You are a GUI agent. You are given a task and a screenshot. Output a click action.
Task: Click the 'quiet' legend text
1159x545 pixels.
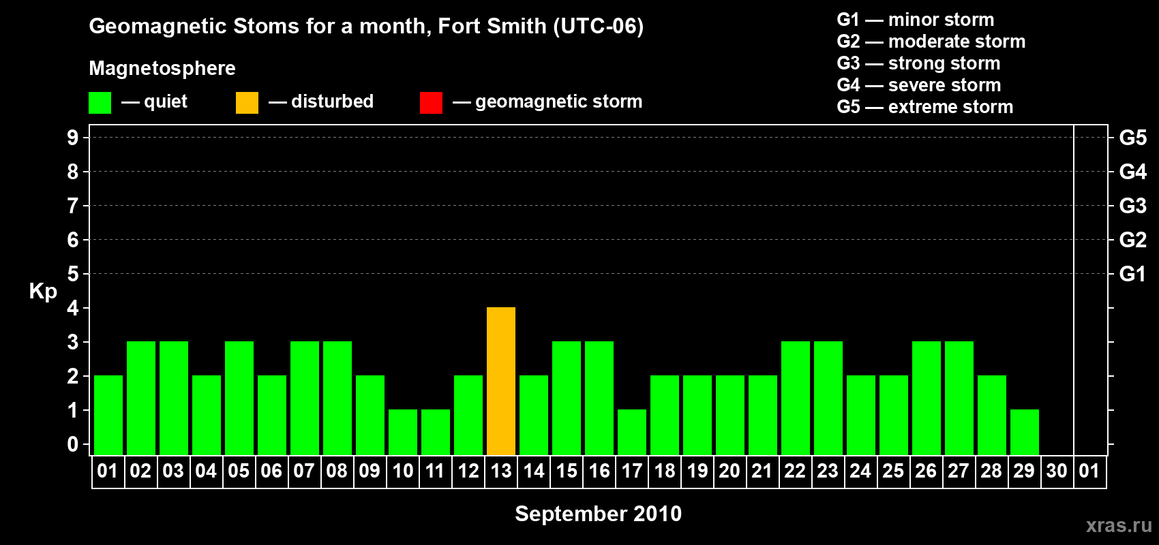click(x=166, y=102)
